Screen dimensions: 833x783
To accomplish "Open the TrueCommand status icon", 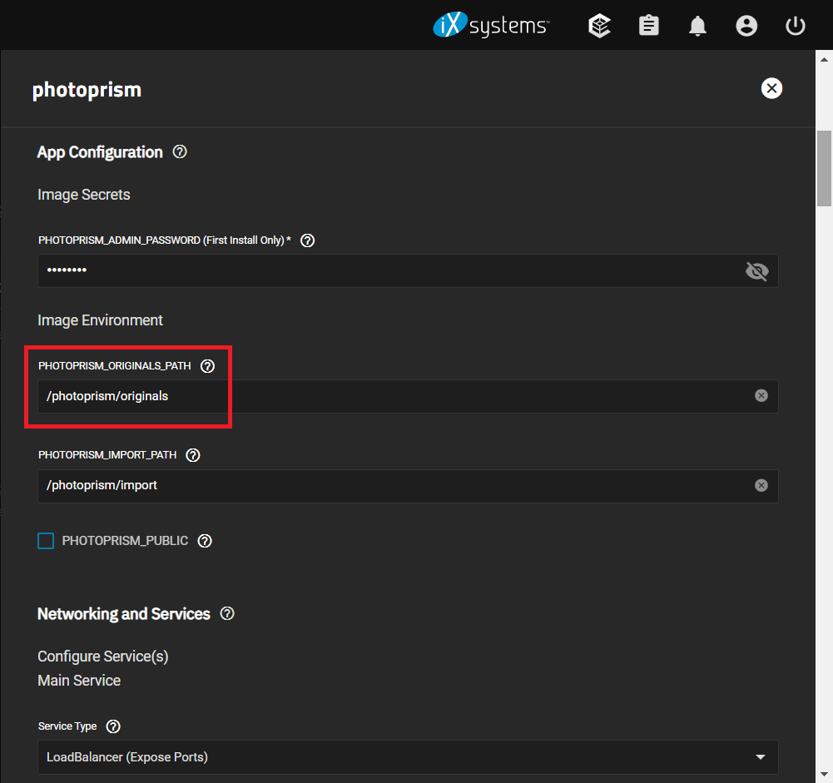I will [599, 26].
